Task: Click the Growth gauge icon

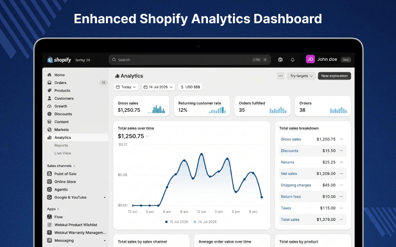Action: pos(49,106)
